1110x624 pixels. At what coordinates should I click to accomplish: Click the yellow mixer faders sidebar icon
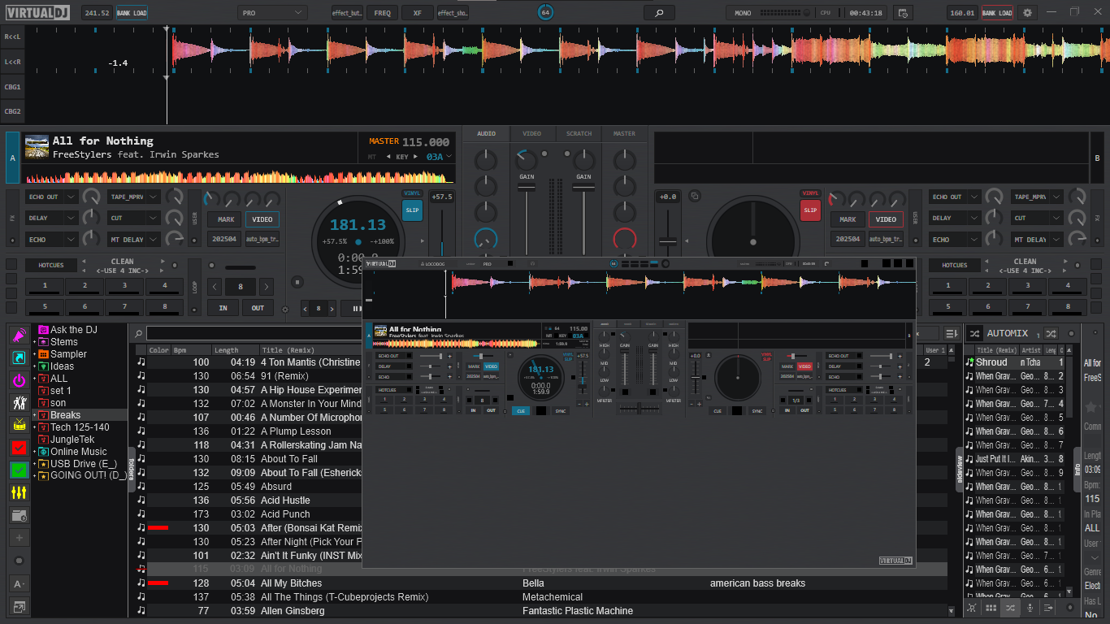(20, 492)
